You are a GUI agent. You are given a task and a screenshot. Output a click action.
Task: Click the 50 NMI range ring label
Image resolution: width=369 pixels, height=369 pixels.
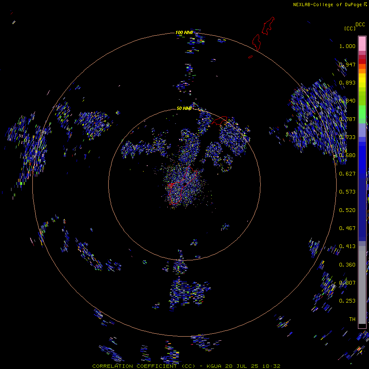click(x=184, y=108)
